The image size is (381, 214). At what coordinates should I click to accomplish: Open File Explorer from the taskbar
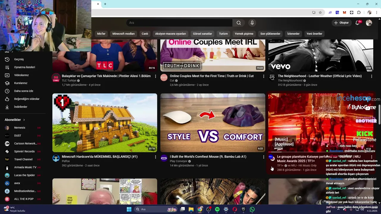point(191,209)
